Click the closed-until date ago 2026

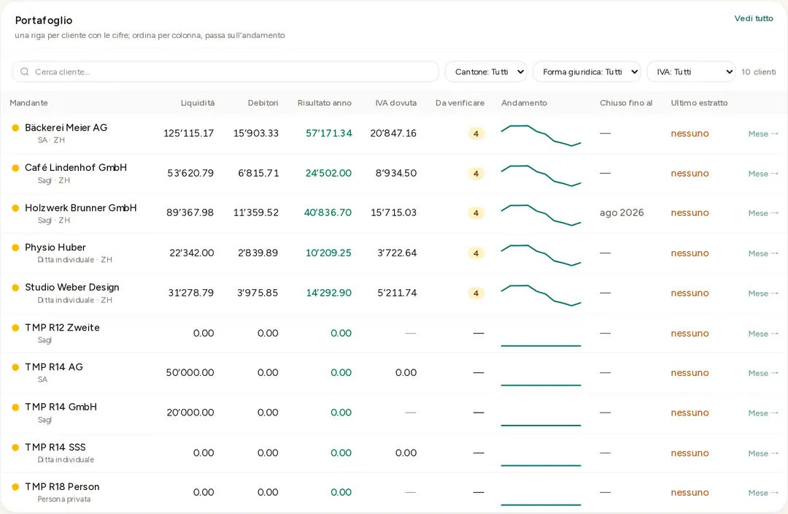[622, 212]
